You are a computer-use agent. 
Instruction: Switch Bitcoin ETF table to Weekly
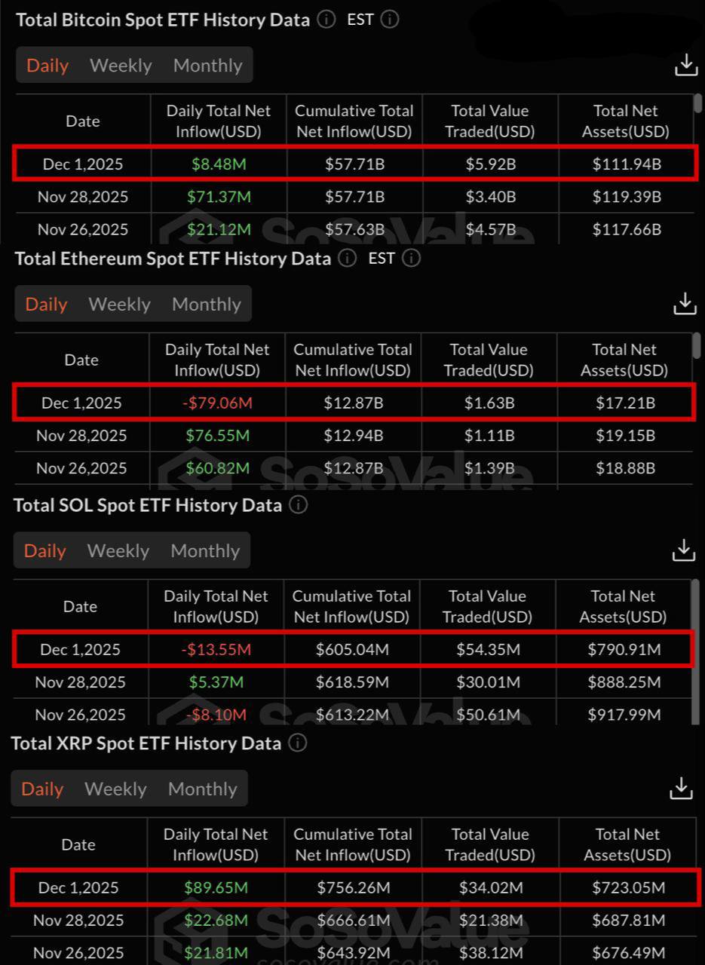(121, 66)
